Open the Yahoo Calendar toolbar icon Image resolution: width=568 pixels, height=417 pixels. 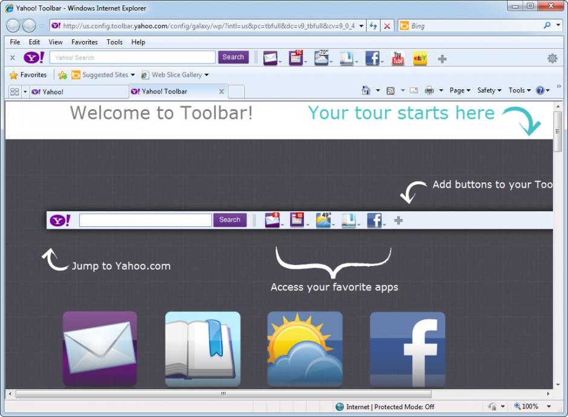click(x=295, y=58)
